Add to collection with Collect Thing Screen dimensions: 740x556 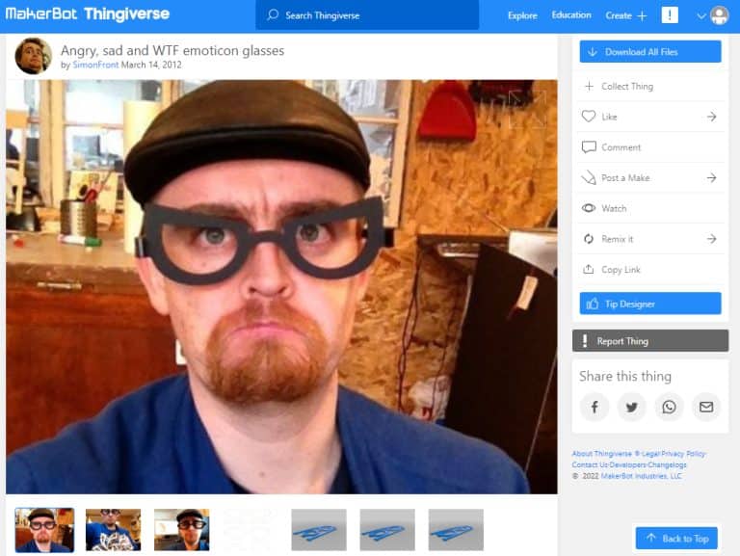(x=626, y=86)
